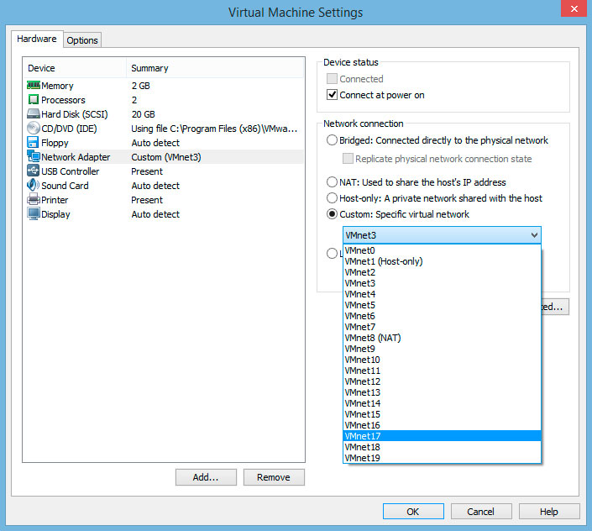
Task: Collapse the VMnet3 dropdown arrow
Action: pyautogui.click(x=534, y=236)
